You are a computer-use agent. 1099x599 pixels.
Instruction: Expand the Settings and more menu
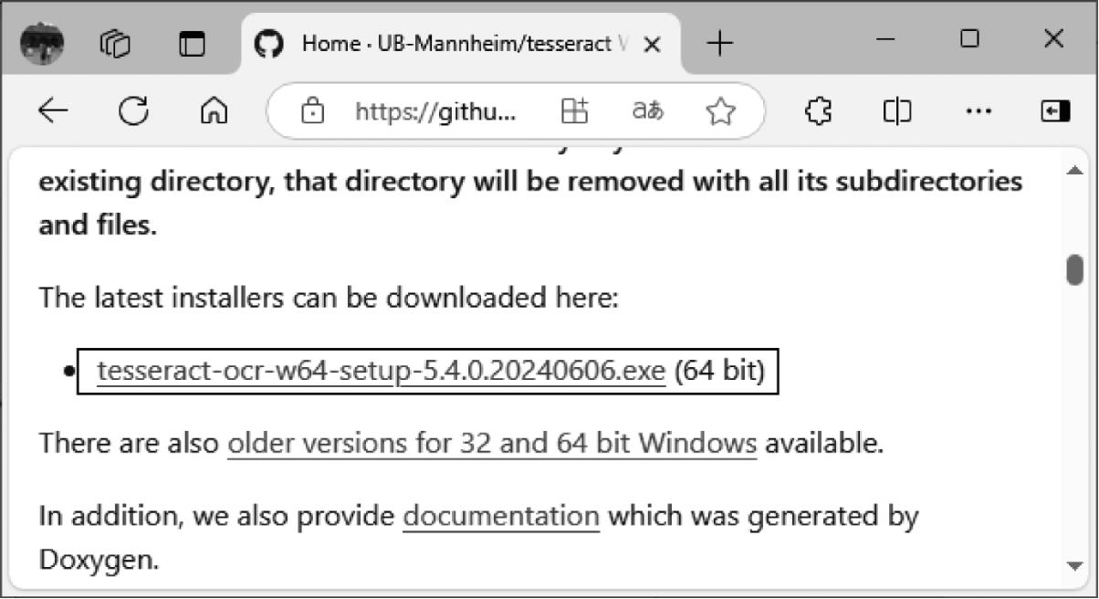pyautogui.click(x=978, y=111)
